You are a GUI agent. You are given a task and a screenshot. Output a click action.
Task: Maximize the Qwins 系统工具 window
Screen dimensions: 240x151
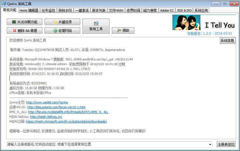coord(225,4)
